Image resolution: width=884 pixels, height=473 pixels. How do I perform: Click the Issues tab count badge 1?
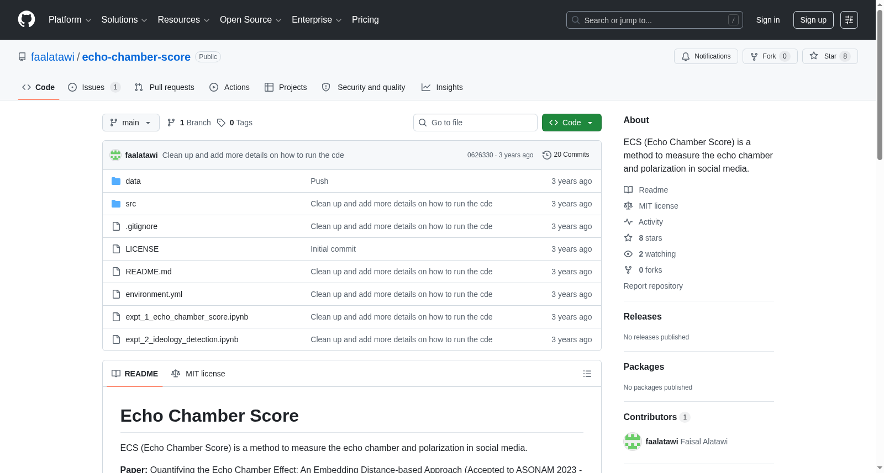[x=115, y=87]
